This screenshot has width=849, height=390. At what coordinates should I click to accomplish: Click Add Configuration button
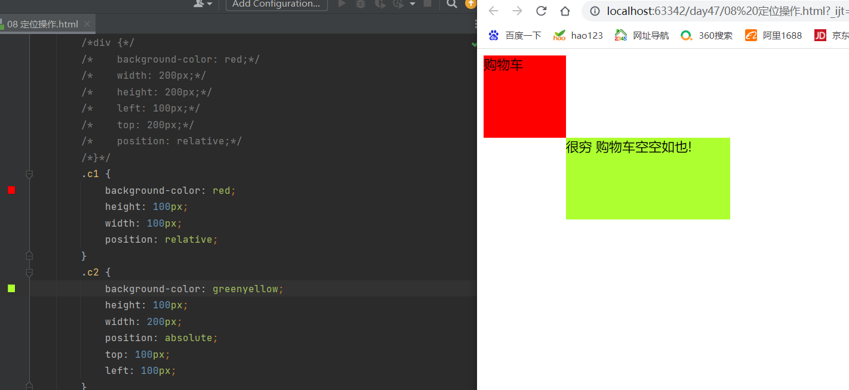pos(276,4)
